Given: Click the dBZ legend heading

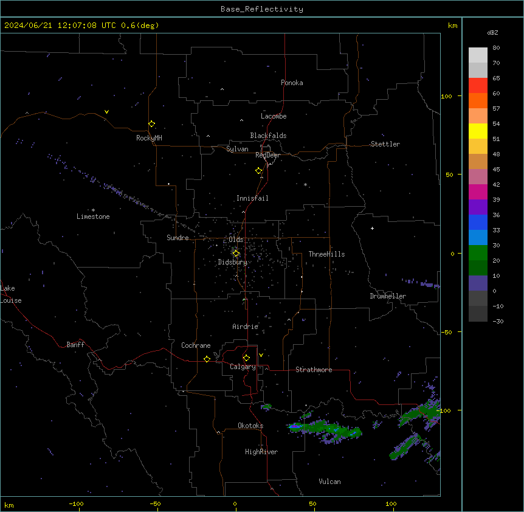Looking at the screenshot, I should pos(492,33).
